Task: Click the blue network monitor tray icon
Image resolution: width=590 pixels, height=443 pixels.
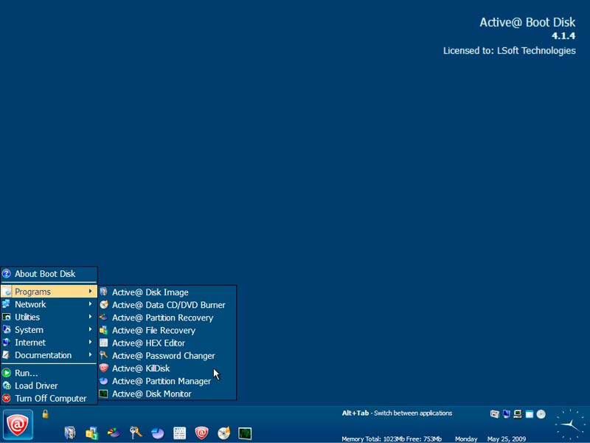Action: tap(507, 414)
